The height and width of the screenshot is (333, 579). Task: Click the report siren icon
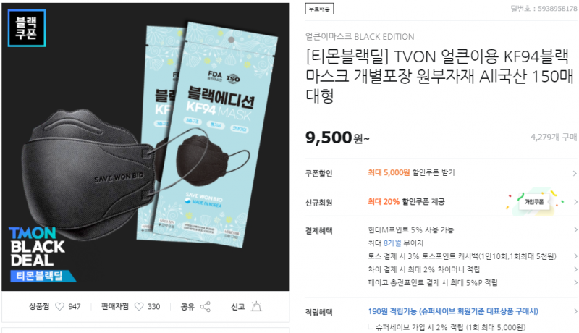(x=256, y=306)
